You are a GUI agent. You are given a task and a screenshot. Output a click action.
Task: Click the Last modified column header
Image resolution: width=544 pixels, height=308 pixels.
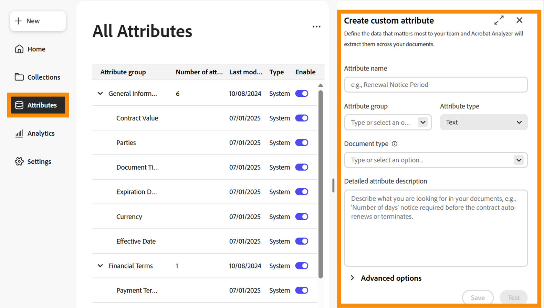[x=246, y=72]
